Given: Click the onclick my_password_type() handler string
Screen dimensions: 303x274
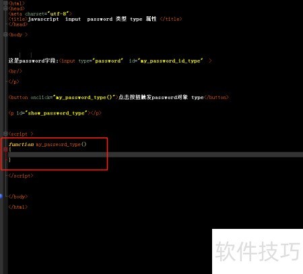Looking at the screenshot, I should tap(85, 98).
